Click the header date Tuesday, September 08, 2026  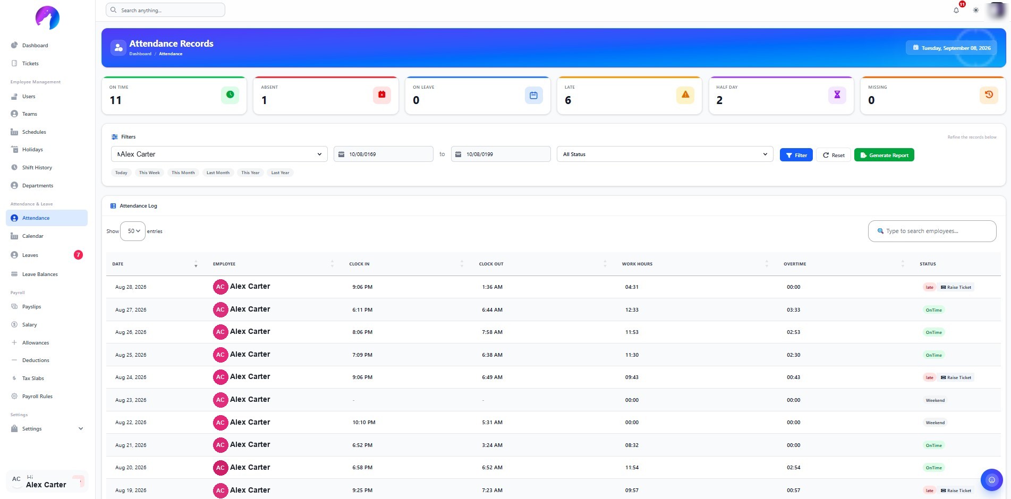click(951, 48)
